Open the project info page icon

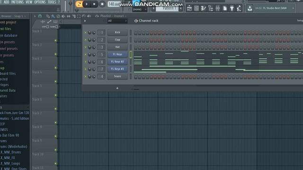tap(225, 8)
